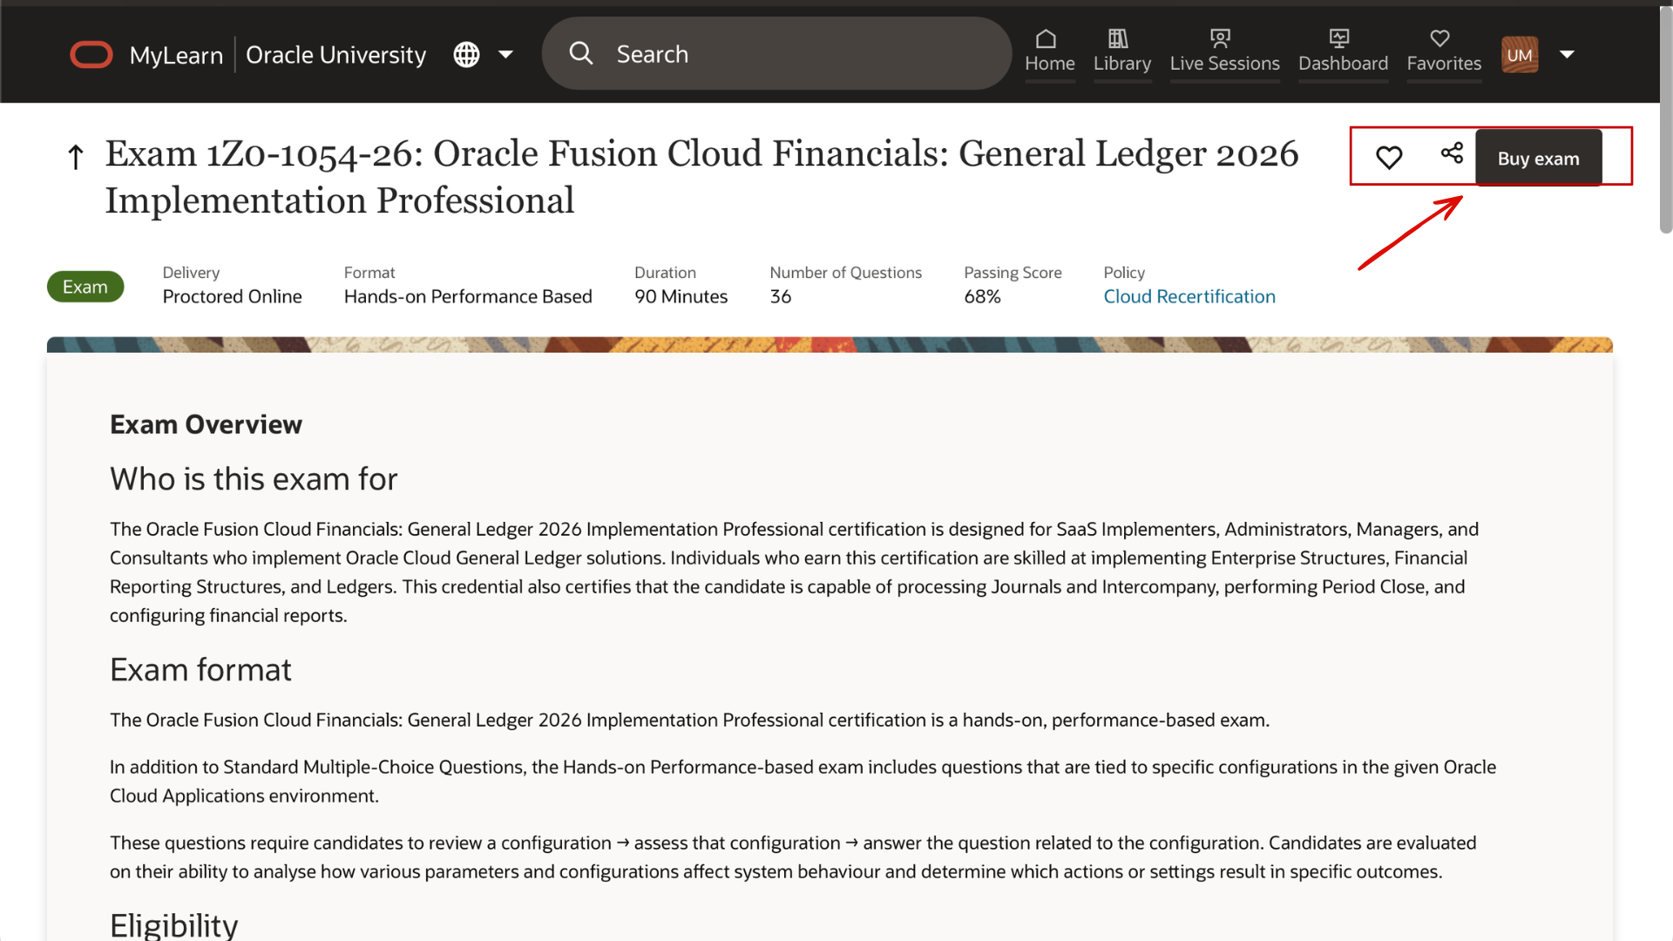Screen dimensions: 1673x941
Task: Select the Library icon
Action: [x=1122, y=51]
